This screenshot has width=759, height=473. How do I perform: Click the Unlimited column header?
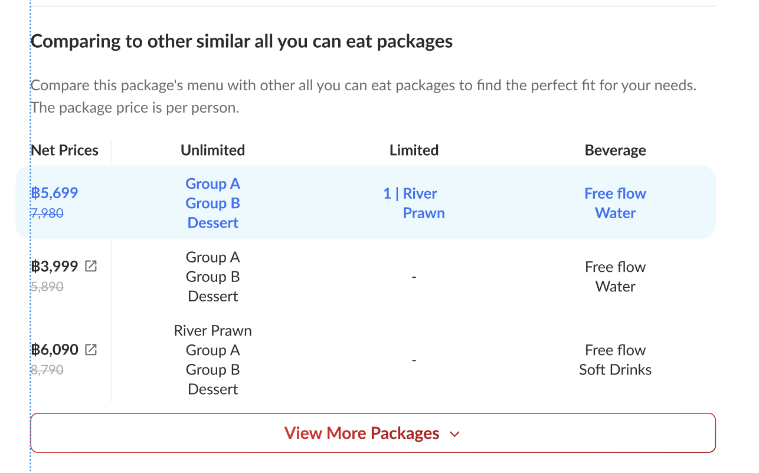(x=212, y=150)
